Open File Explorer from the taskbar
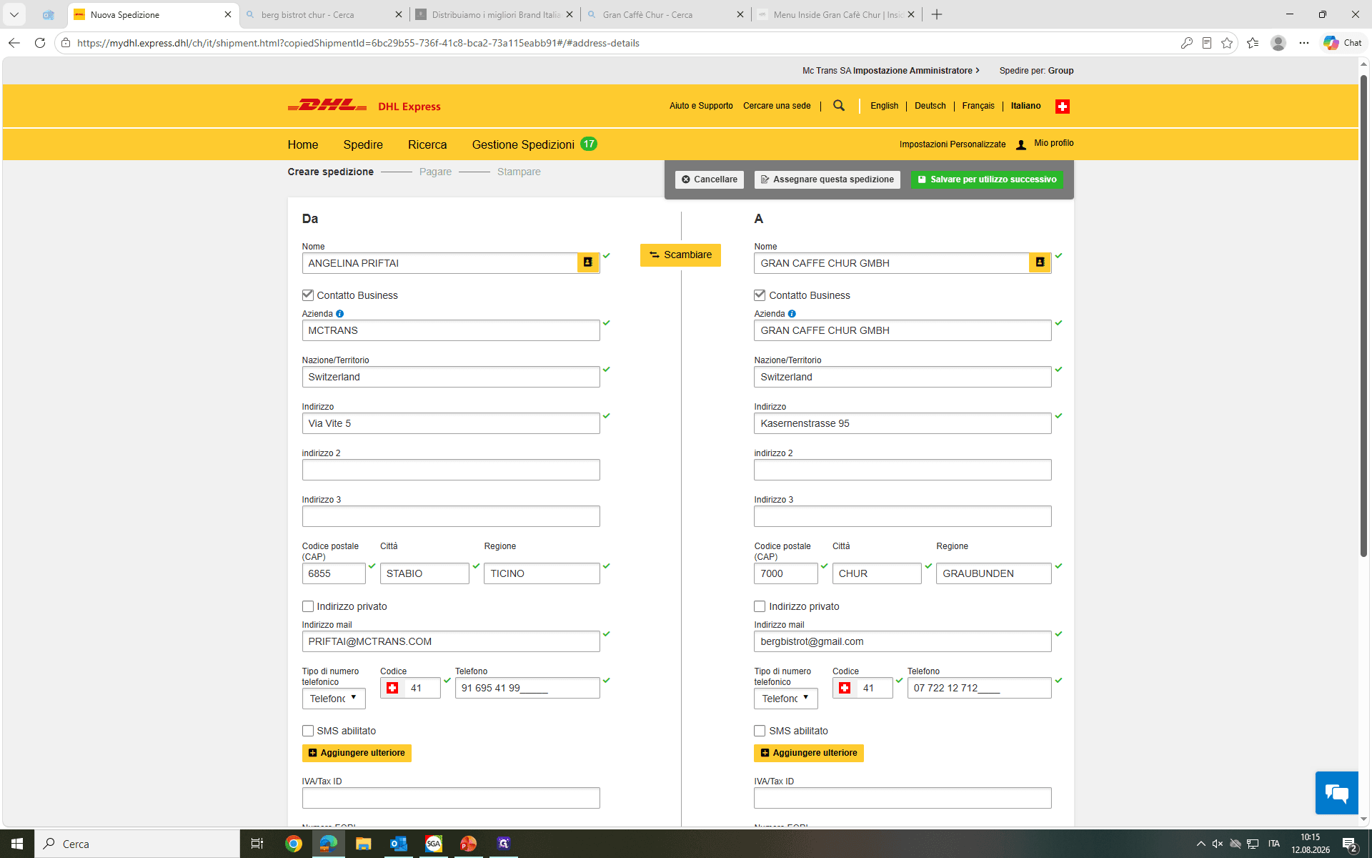This screenshot has height=858, width=1372. coord(363,844)
